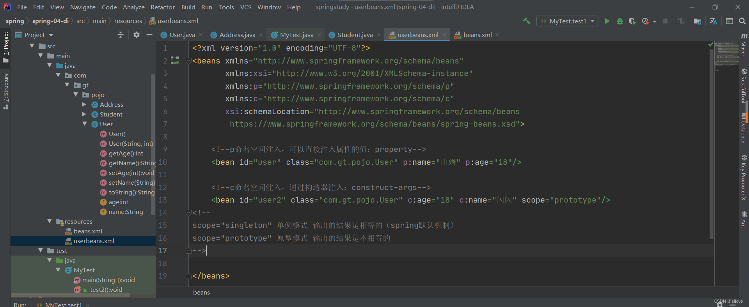Viewport: 749px width, 307px height.
Task: Click the inspection status checkmark icon
Action: (711, 45)
